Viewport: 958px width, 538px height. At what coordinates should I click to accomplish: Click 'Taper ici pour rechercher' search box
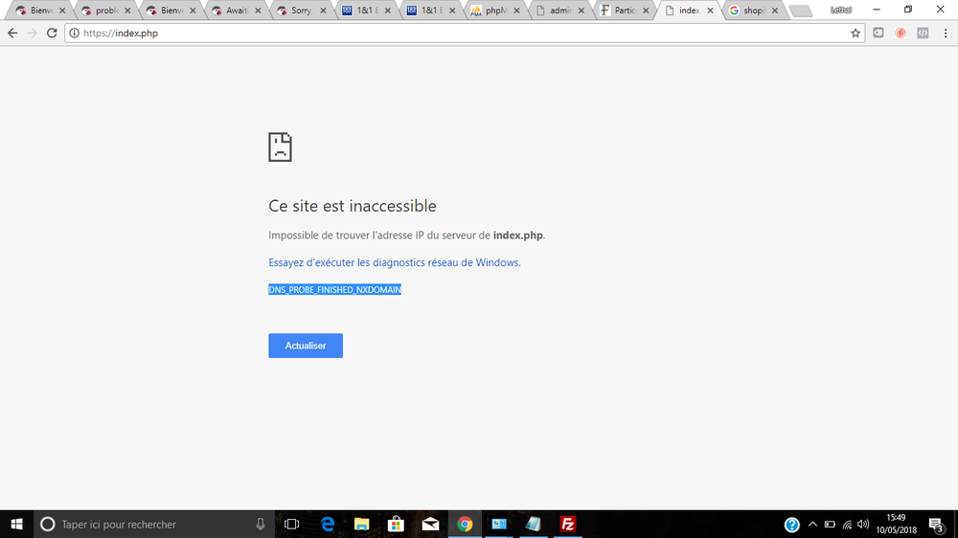tap(154, 524)
